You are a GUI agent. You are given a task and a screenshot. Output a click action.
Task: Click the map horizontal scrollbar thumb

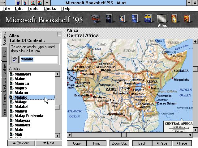[124, 135]
